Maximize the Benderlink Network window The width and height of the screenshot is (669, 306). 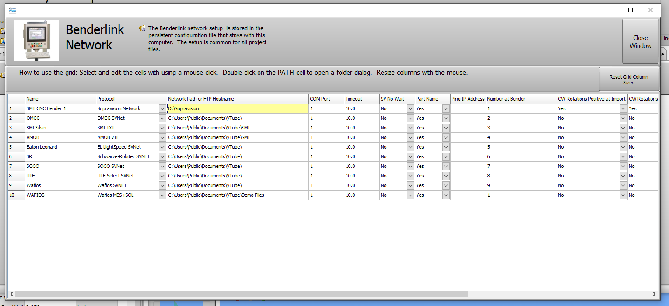(x=630, y=10)
